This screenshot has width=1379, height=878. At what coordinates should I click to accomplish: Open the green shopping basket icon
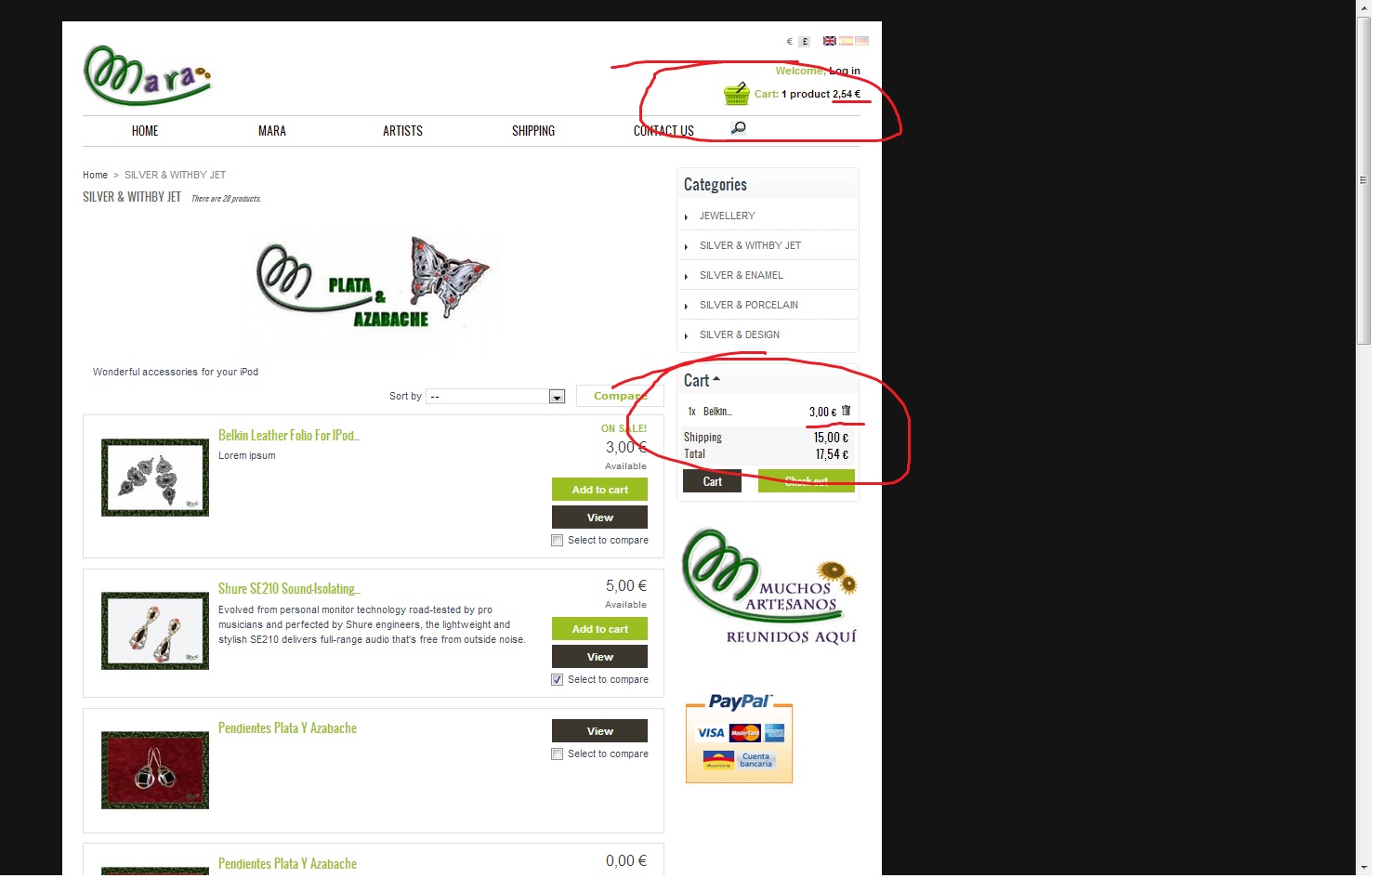point(737,93)
